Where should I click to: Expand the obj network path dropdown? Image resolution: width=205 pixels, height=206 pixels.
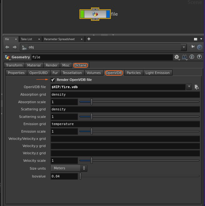(x=184, y=47)
